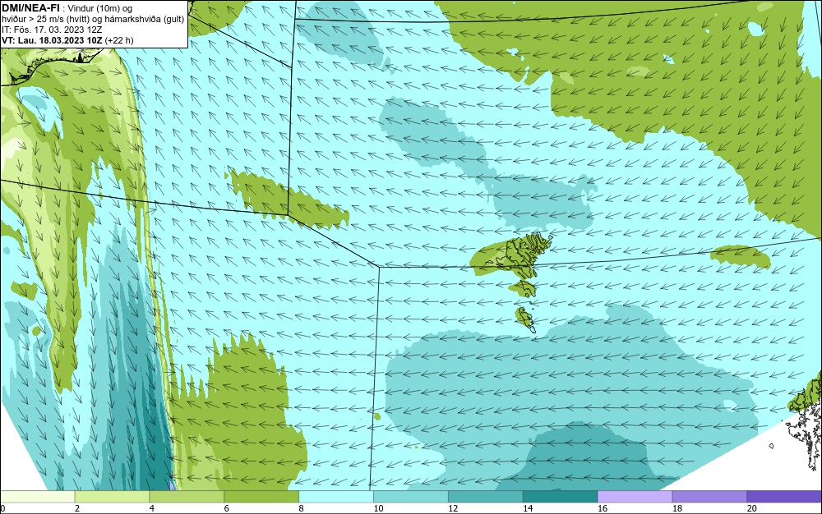
Task: Click the 16–18 m/s light lavender legend swatch
Action: click(x=635, y=496)
